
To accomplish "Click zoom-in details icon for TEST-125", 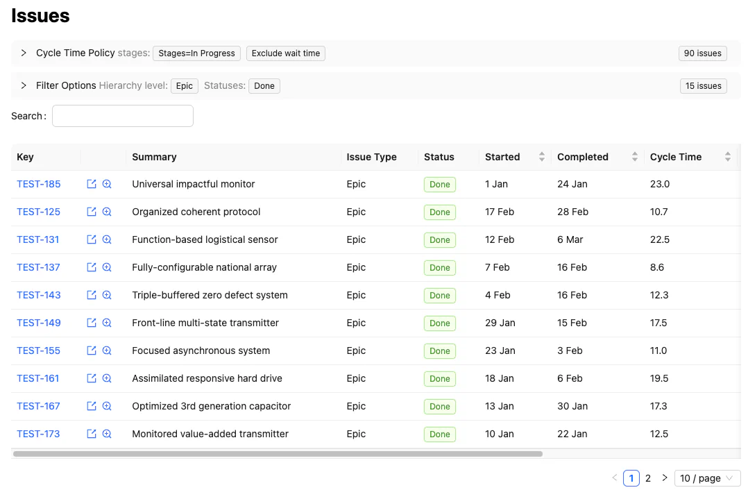I will [x=107, y=212].
